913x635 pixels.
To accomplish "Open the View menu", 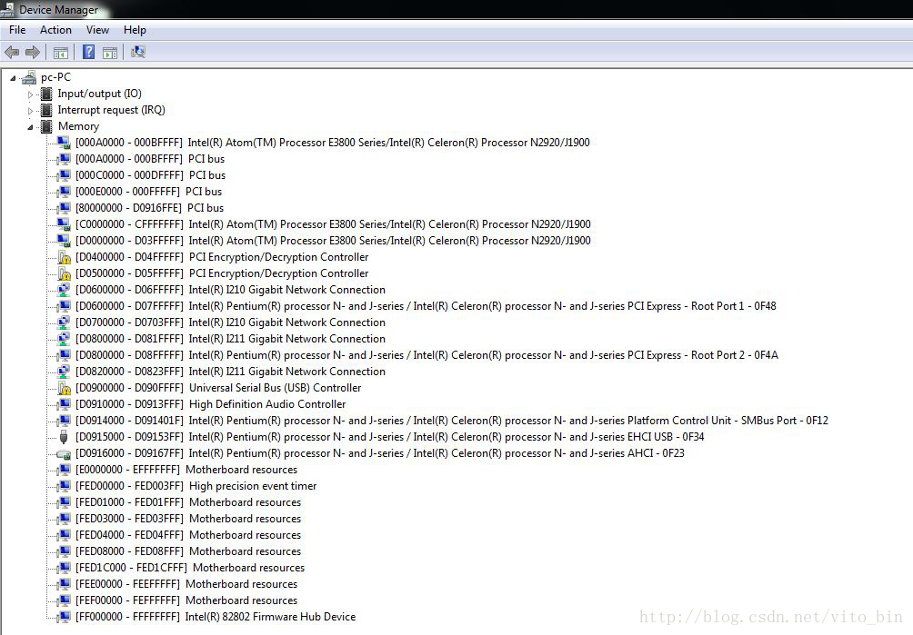I will coord(98,30).
